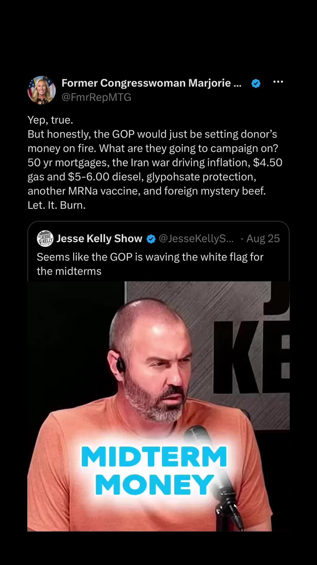Play the video of man in orange shirt
The width and height of the screenshot is (317, 565).
[x=158, y=406]
